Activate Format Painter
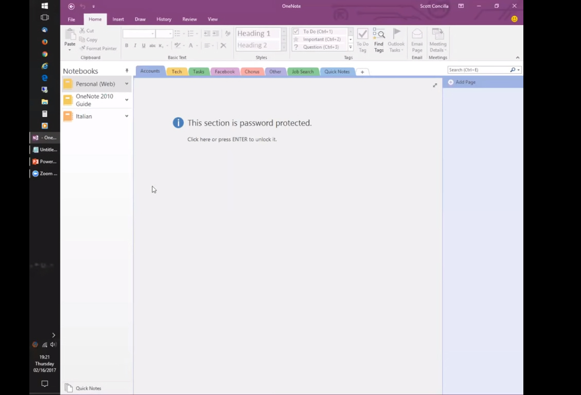This screenshot has width=581, height=395. (98, 48)
